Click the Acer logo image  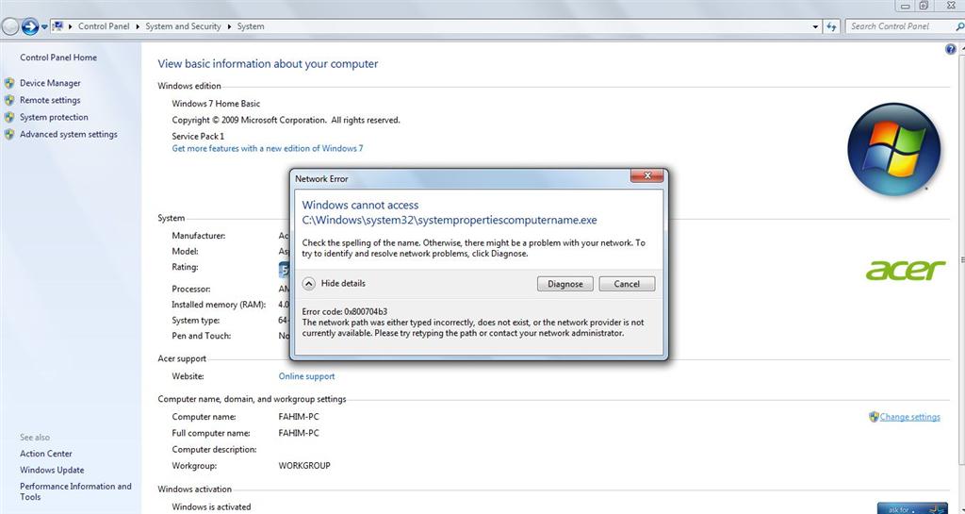(x=906, y=270)
